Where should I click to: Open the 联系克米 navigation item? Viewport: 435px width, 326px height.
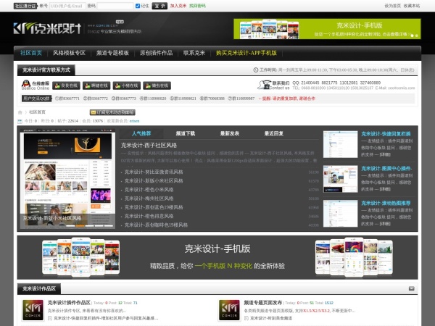pos(194,53)
